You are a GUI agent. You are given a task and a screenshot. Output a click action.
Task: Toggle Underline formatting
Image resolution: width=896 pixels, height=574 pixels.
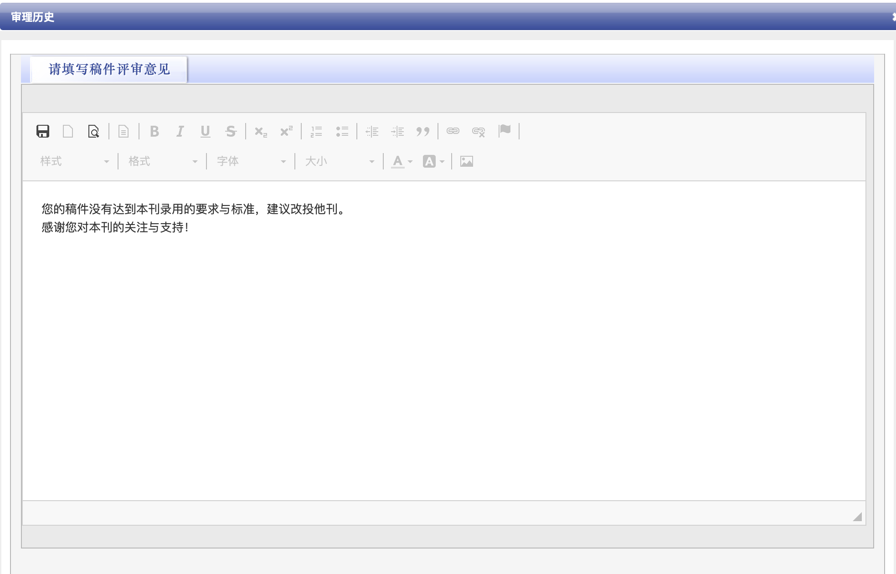(x=206, y=131)
